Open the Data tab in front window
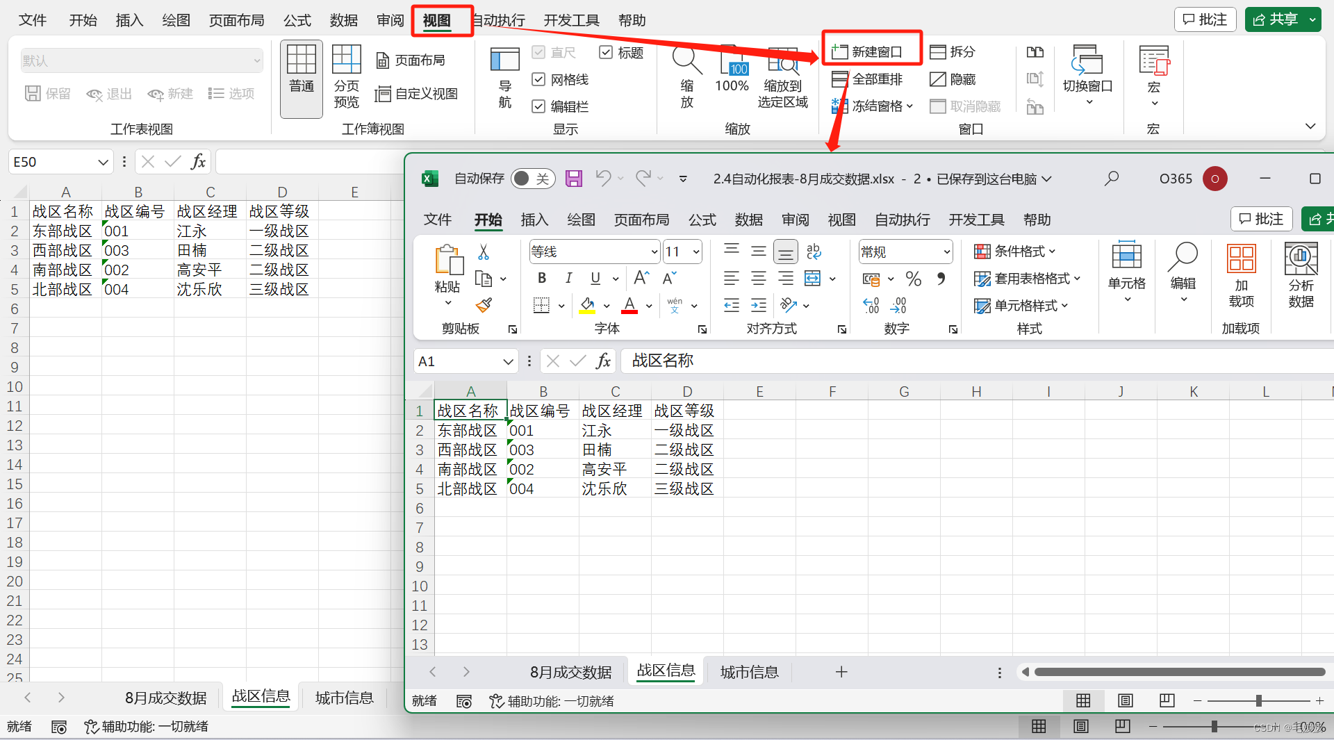The width and height of the screenshot is (1334, 740). (749, 220)
